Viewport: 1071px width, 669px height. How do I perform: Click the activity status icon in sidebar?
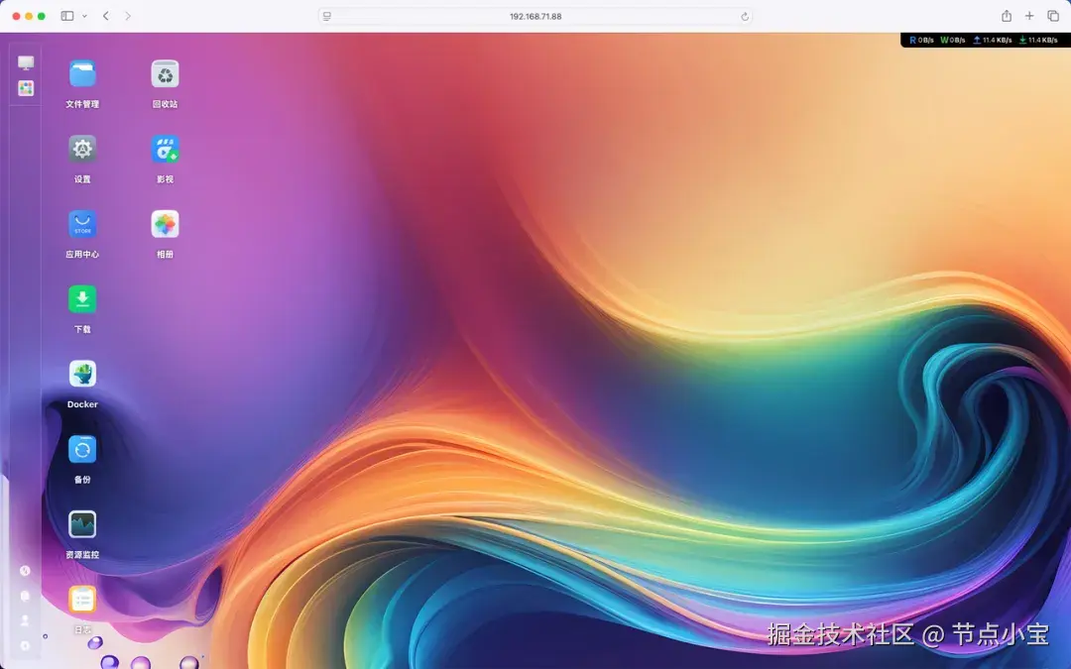tap(25, 571)
